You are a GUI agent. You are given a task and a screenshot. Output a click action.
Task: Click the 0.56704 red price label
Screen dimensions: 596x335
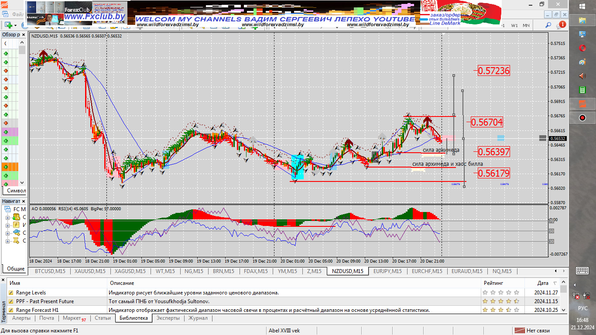(487, 122)
